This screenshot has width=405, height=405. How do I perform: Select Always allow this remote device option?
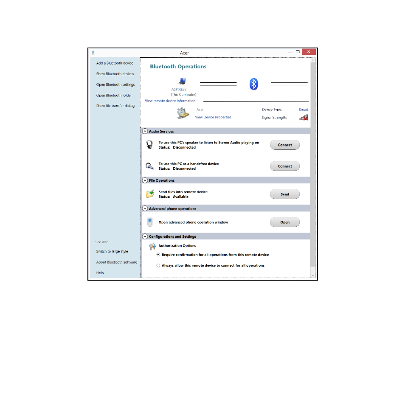coord(158,265)
